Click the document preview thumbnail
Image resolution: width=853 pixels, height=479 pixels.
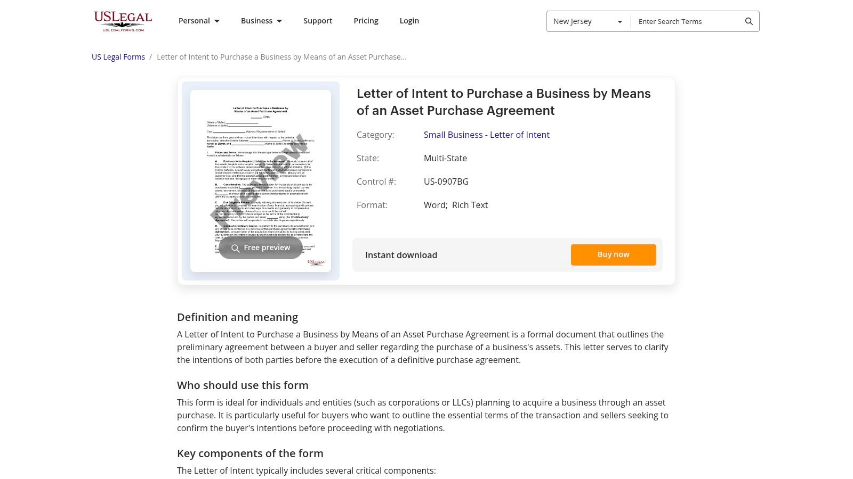(261, 181)
